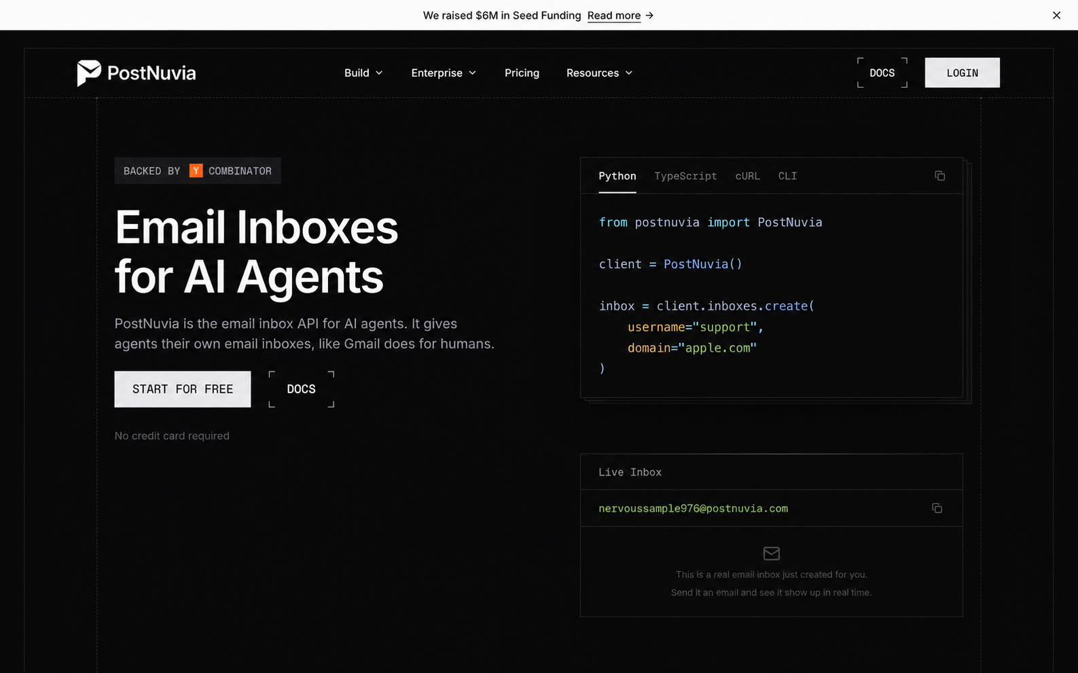Click the LOGIN button

pyautogui.click(x=962, y=73)
